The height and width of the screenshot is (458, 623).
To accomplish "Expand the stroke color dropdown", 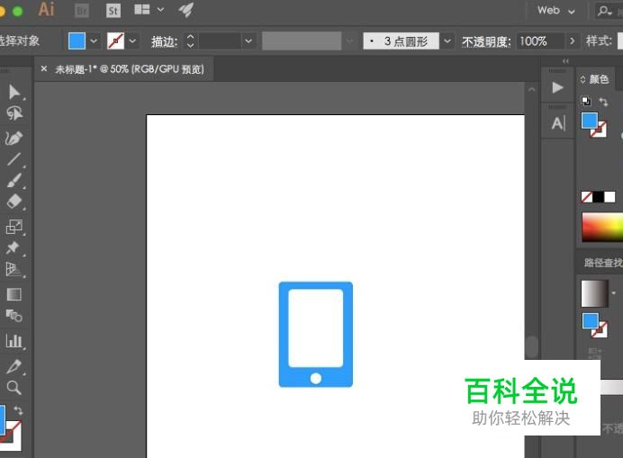I will click(132, 40).
